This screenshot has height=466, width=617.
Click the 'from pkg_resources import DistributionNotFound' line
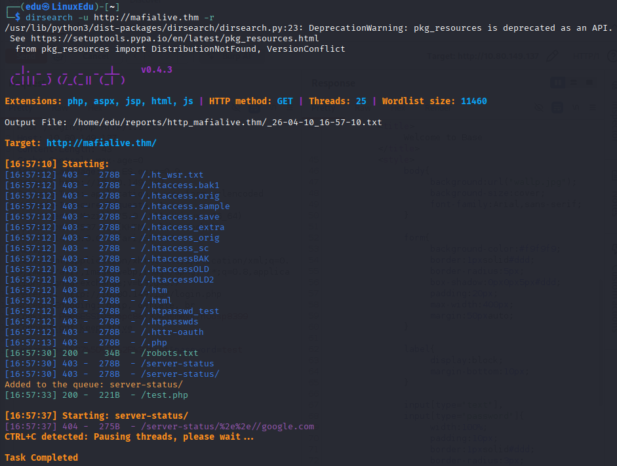click(180, 49)
